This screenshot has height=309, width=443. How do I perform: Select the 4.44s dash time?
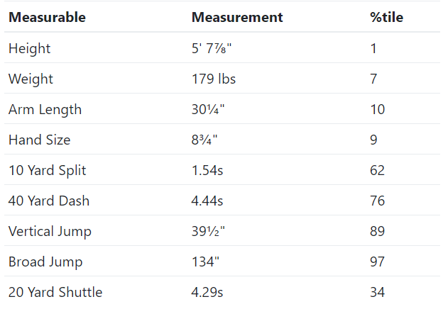click(x=207, y=201)
